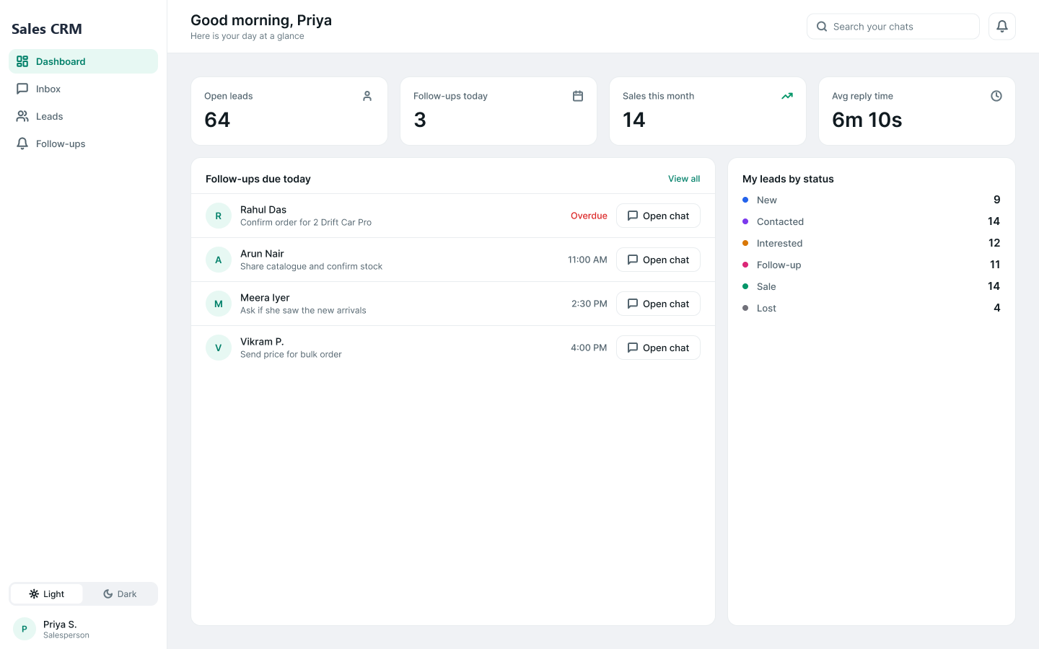This screenshot has width=1039, height=649.
Task: Click Vikram P. avatar V
Action: (219, 348)
